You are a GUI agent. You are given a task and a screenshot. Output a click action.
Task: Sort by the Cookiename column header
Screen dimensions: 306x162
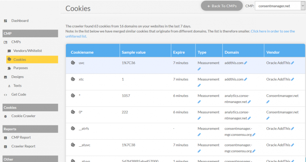pyautogui.click(x=81, y=52)
